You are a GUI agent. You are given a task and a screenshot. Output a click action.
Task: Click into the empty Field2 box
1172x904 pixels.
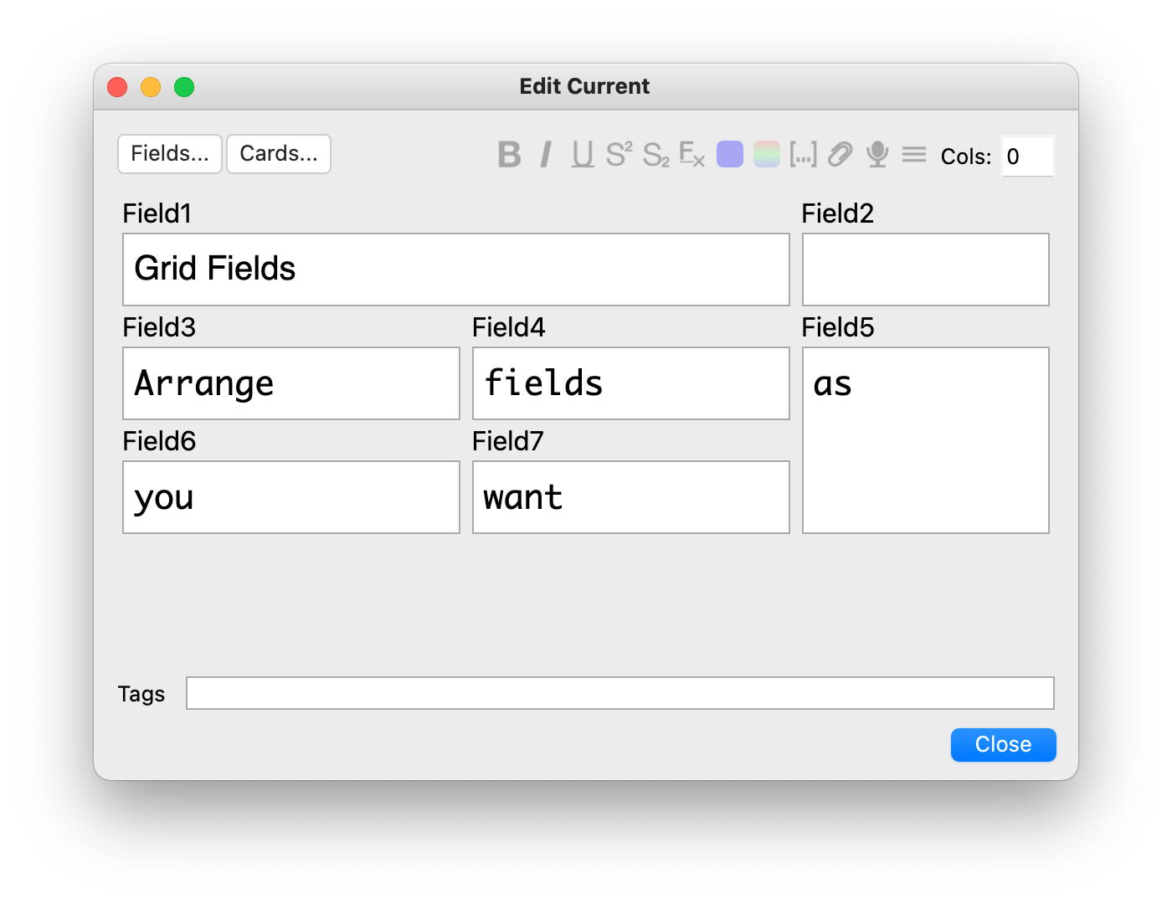pyautogui.click(x=925, y=270)
